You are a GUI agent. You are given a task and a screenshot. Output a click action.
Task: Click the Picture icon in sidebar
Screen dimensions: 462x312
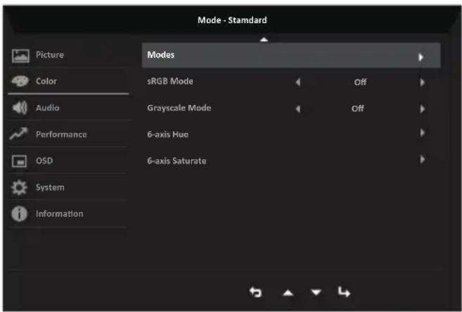pos(20,56)
